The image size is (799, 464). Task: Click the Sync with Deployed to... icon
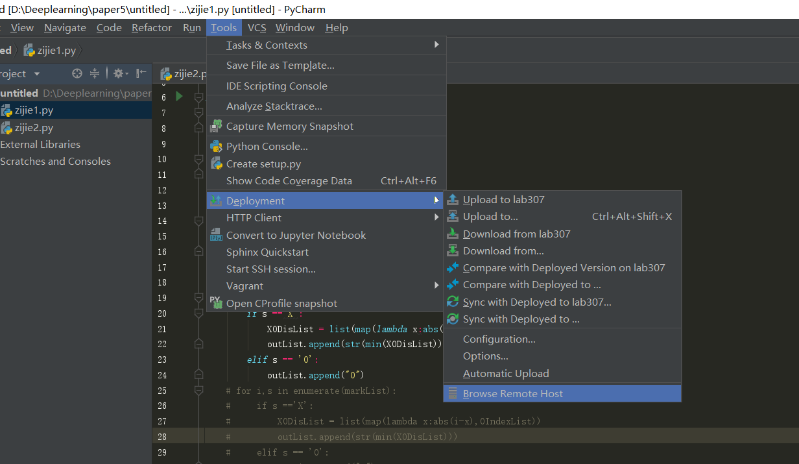(453, 319)
